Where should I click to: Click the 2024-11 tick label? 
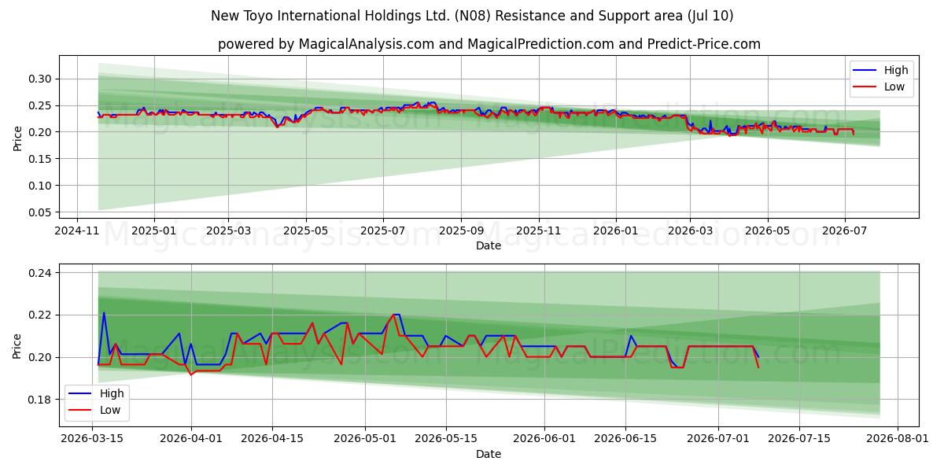point(76,231)
